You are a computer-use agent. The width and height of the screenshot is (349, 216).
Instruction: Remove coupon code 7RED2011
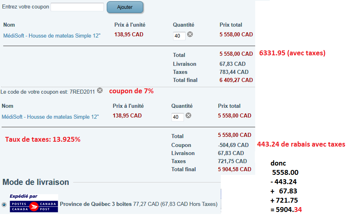point(100,91)
